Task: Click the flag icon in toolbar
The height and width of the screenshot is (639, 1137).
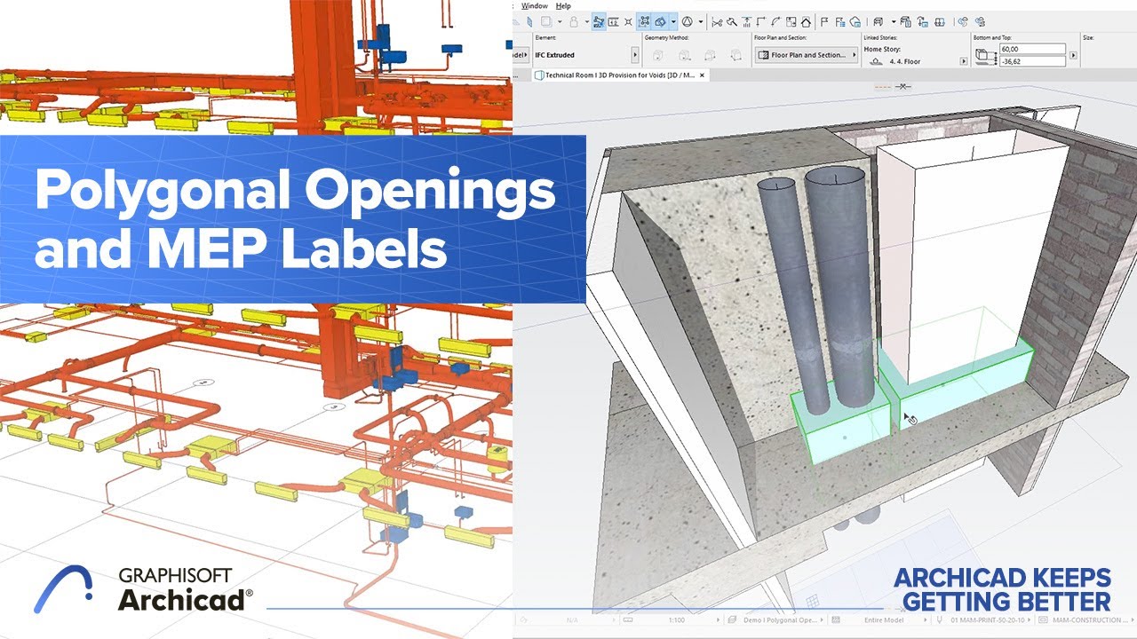Action: tap(823, 21)
